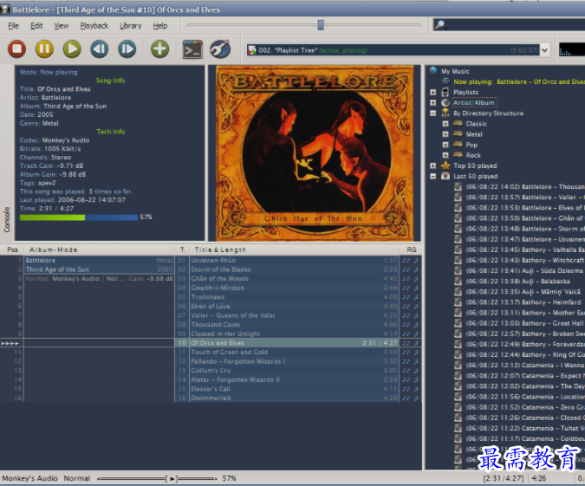Click the Battlelore album cover art
The width and height of the screenshot is (585, 486).
[315, 153]
